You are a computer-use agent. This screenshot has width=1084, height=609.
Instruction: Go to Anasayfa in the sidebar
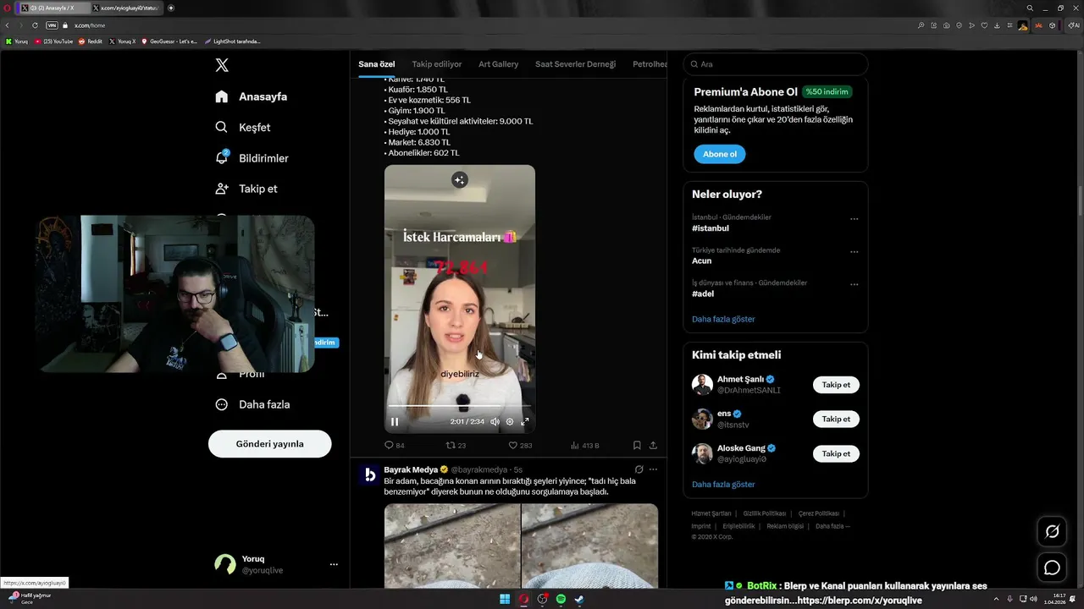(252, 96)
